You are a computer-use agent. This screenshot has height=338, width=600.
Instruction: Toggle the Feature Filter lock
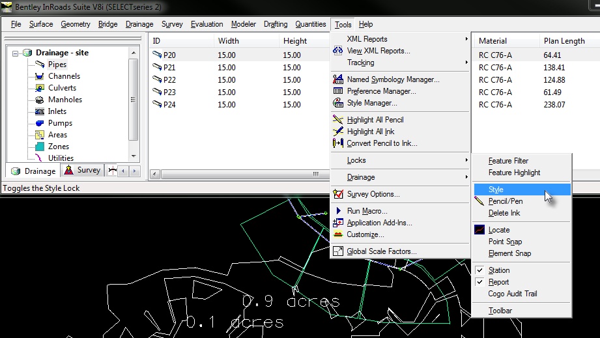[522, 161]
